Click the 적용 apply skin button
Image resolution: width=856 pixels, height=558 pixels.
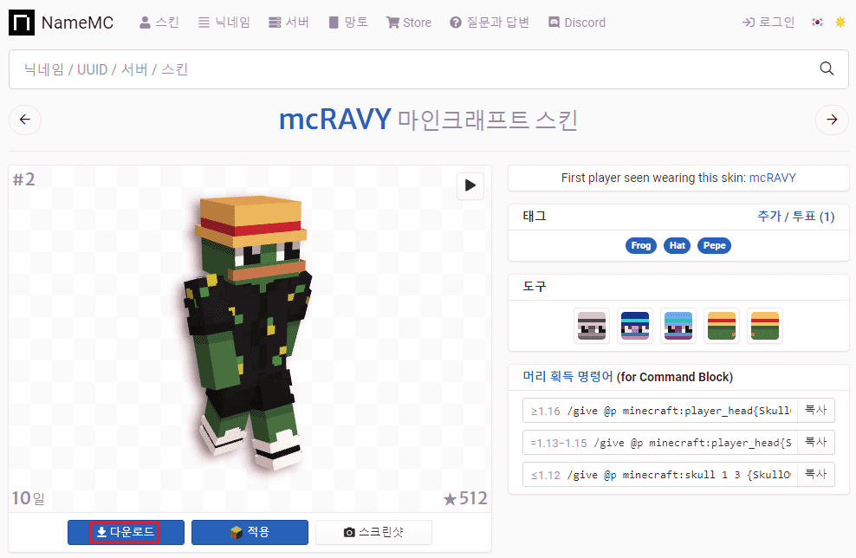[250, 532]
